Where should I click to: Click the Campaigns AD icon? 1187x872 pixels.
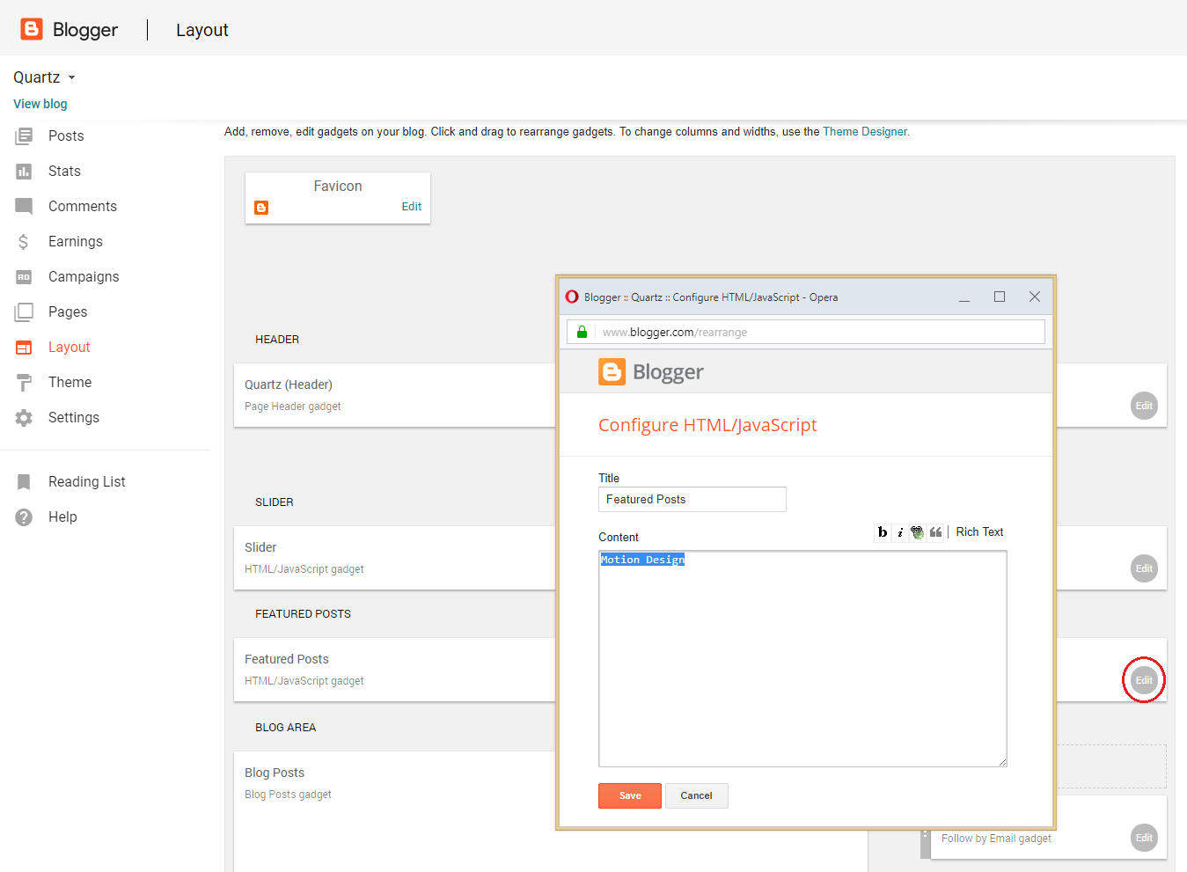coord(24,276)
